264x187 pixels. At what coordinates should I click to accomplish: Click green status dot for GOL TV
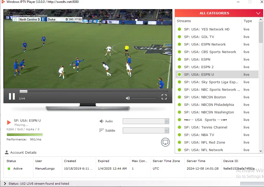(179, 37)
